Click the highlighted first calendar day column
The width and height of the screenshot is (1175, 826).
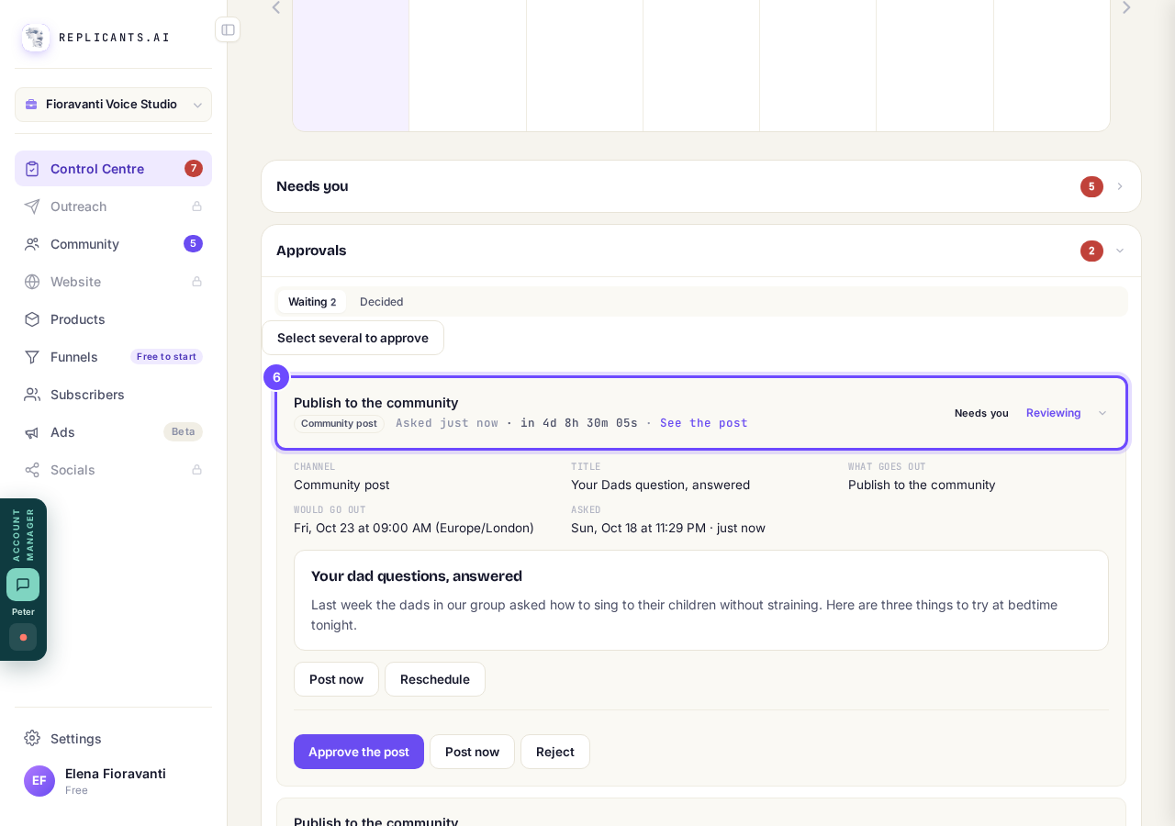click(351, 64)
